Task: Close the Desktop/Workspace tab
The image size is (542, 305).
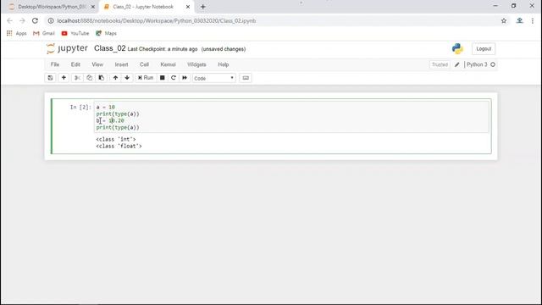Action: 92,7
